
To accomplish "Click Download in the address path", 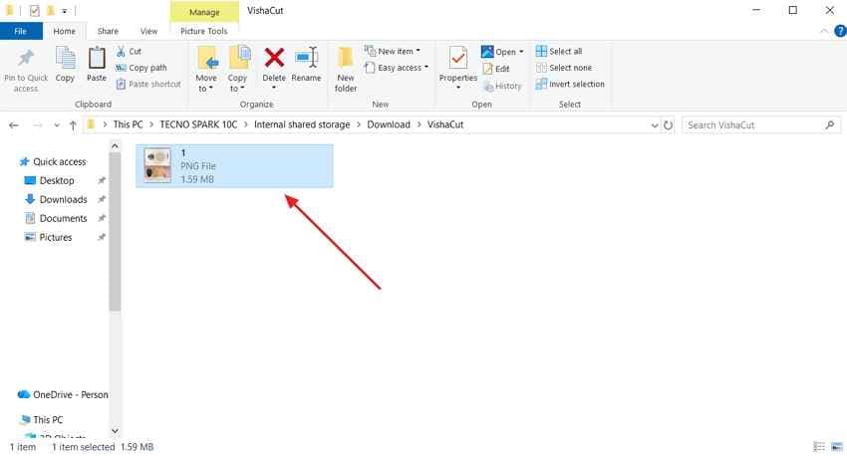I will [389, 124].
